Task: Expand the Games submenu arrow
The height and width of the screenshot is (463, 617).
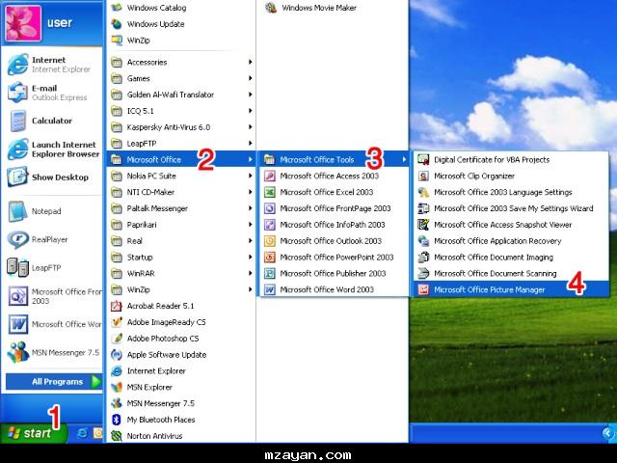Action: click(x=251, y=78)
